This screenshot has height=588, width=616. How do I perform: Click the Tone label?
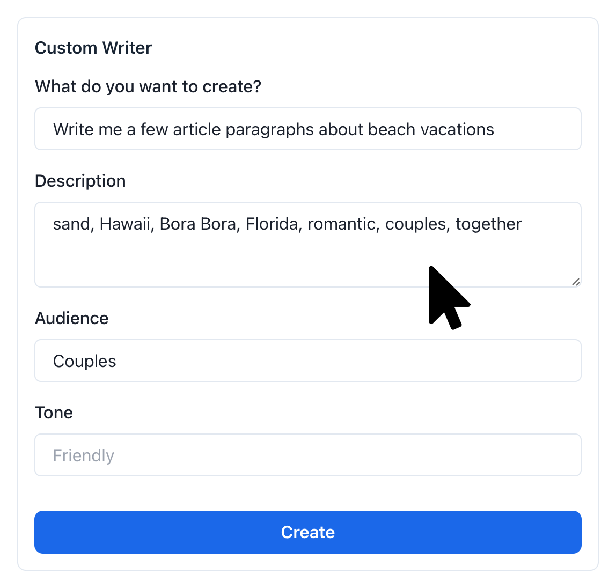[x=54, y=413]
